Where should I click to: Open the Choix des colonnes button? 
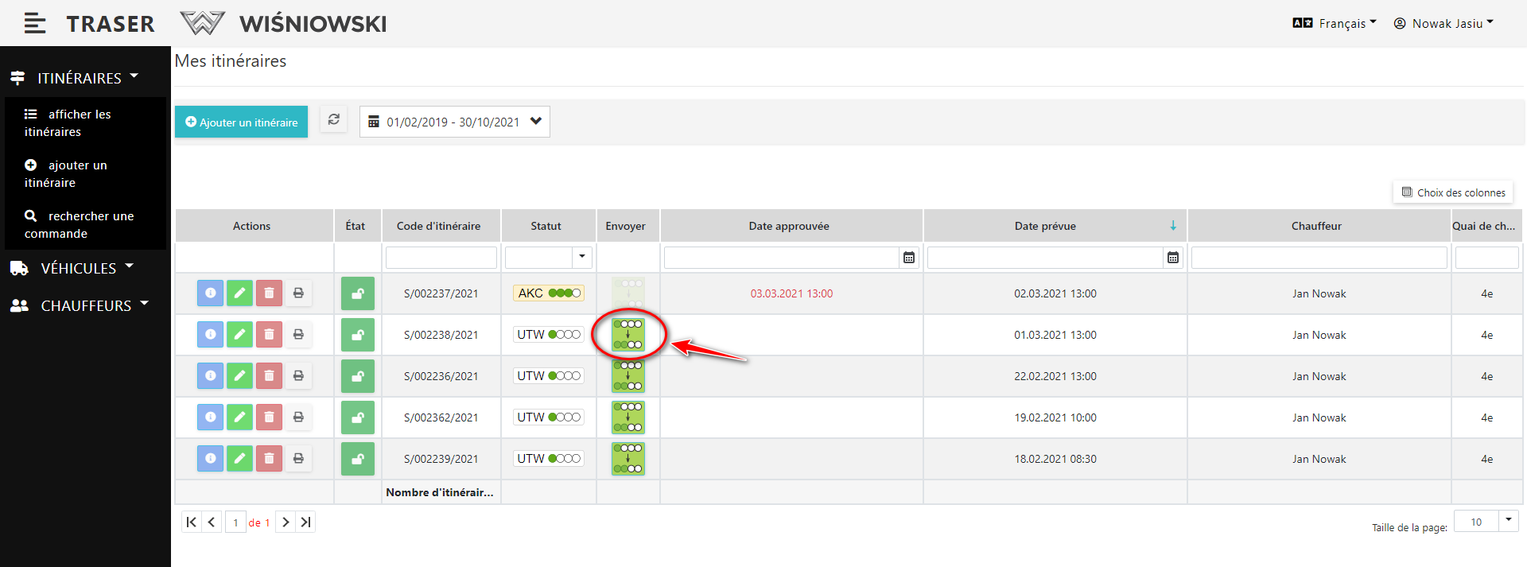click(x=1453, y=192)
